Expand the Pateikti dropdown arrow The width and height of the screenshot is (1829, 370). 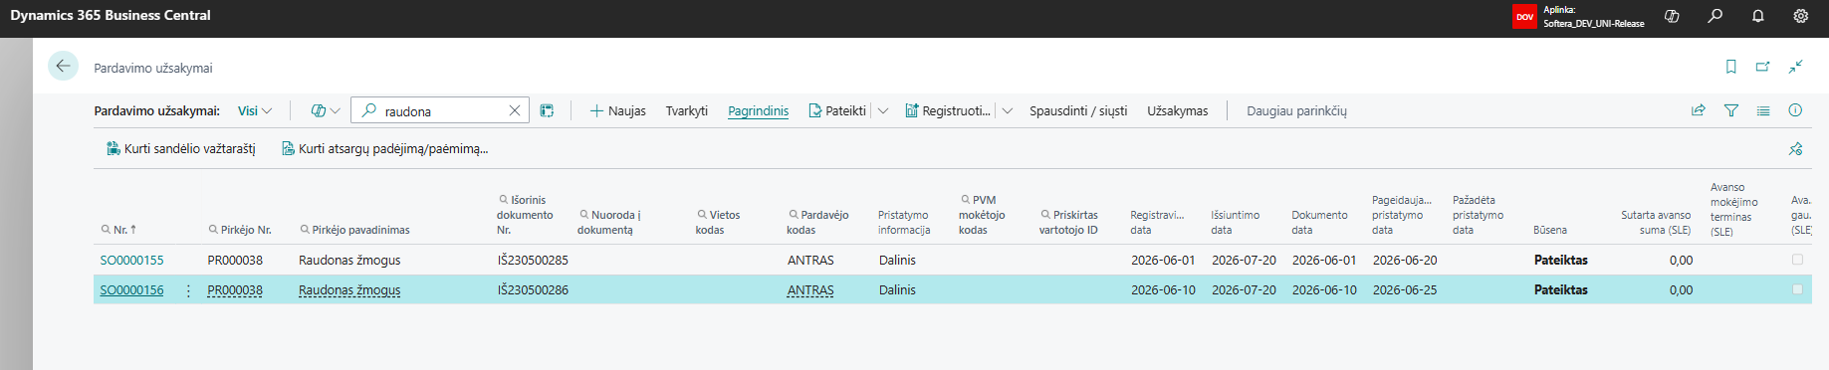[x=882, y=110]
